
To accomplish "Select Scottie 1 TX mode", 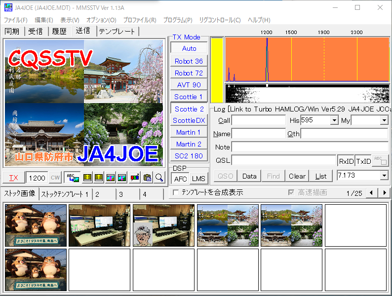I will [189, 97].
